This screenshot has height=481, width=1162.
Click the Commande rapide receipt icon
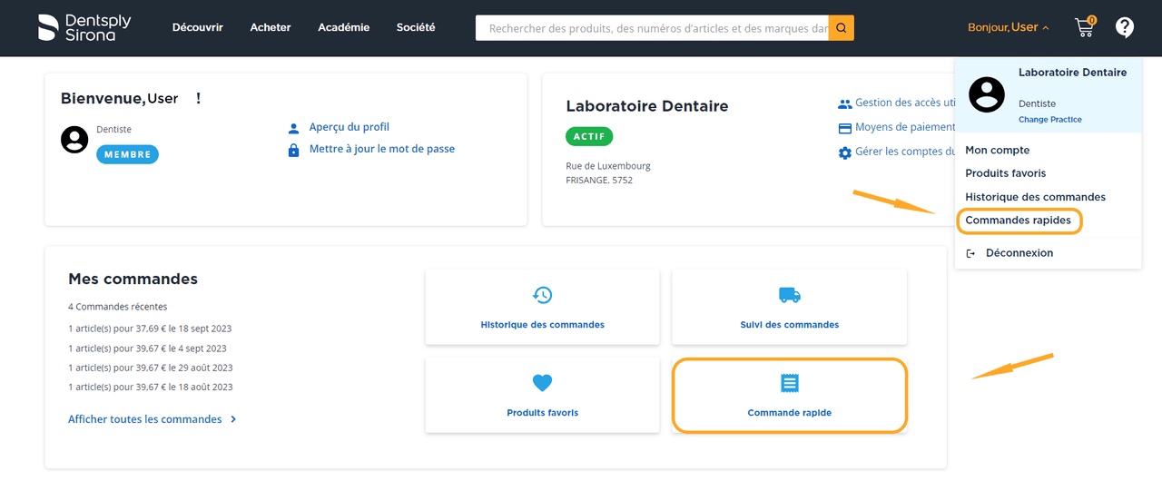coord(789,383)
